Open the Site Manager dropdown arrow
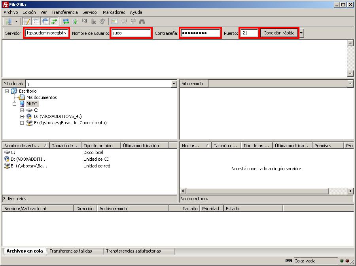 click(16, 22)
